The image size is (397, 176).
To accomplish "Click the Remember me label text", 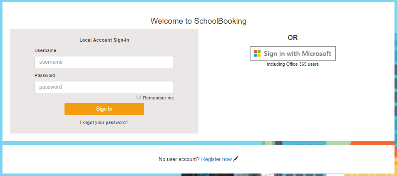I will 158,98.
